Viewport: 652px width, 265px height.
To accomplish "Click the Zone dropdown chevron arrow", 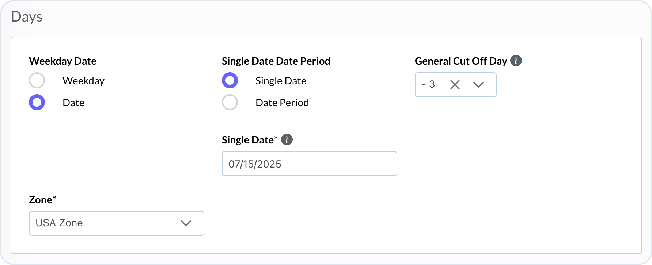I will tap(186, 223).
